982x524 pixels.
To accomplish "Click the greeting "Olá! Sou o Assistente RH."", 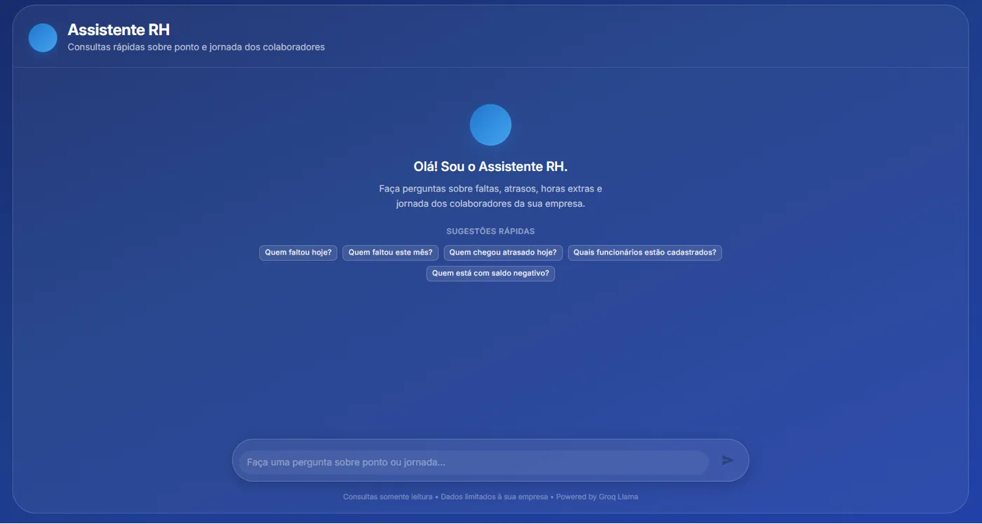I will 490,167.
